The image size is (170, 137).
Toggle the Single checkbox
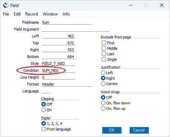104,59
